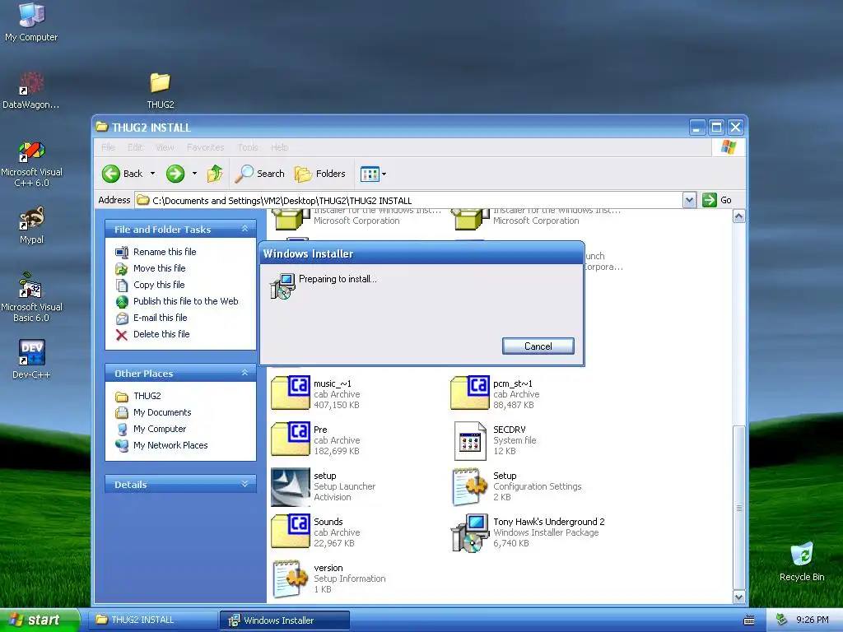Collapse the File and Folder Tasks panel
Screen dimensions: 843x632
pos(245,229)
